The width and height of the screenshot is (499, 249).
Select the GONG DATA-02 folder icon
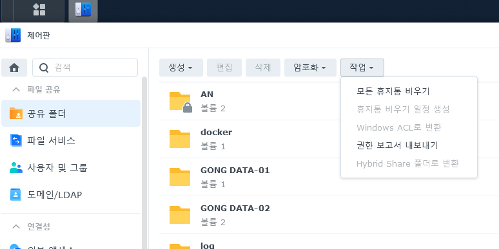click(x=180, y=215)
